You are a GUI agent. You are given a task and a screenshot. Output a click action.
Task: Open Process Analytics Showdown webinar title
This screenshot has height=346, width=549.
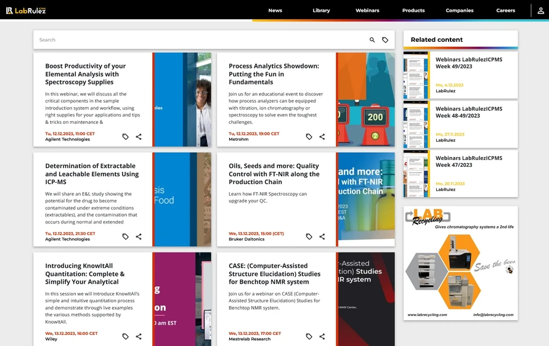(x=274, y=74)
